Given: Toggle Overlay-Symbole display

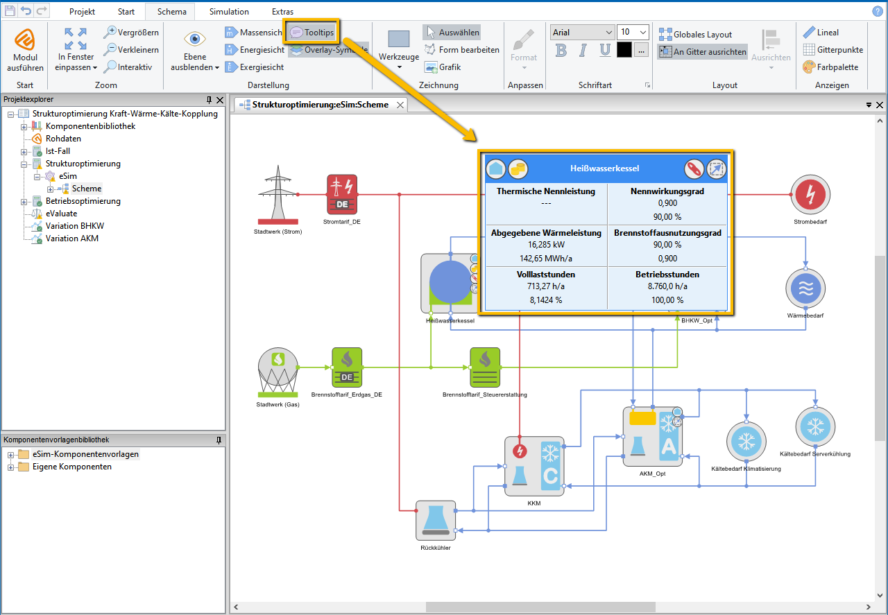Looking at the screenshot, I should [328, 50].
